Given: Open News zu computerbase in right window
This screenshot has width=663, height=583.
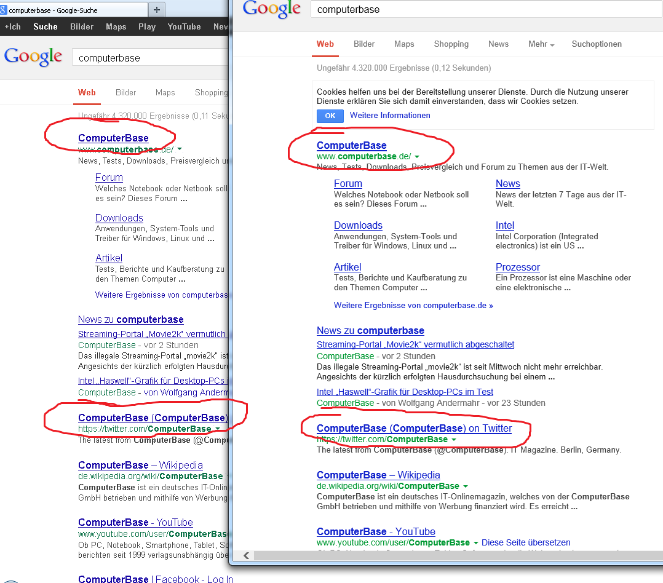Looking at the screenshot, I should coord(370,331).
